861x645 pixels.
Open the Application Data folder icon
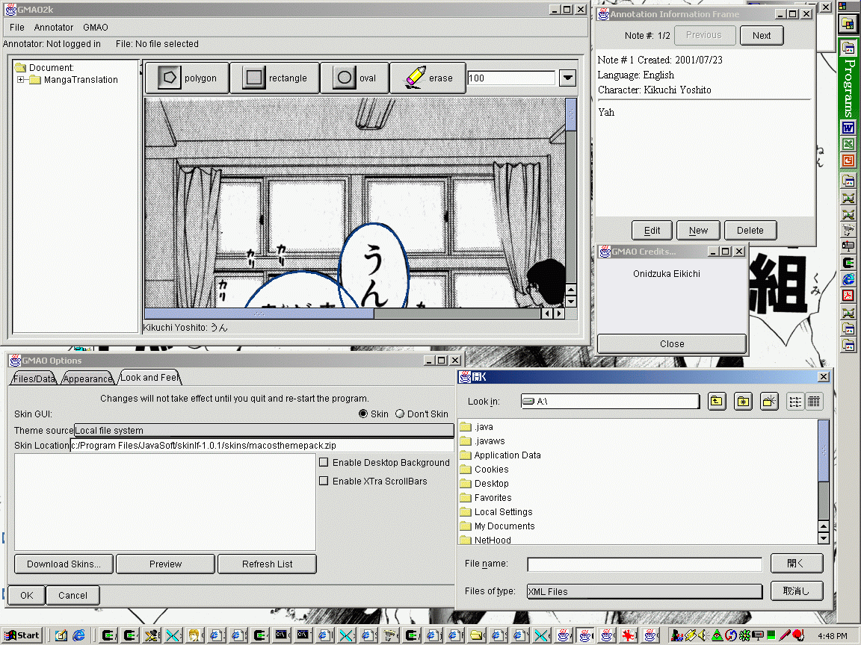click(466, 455)
